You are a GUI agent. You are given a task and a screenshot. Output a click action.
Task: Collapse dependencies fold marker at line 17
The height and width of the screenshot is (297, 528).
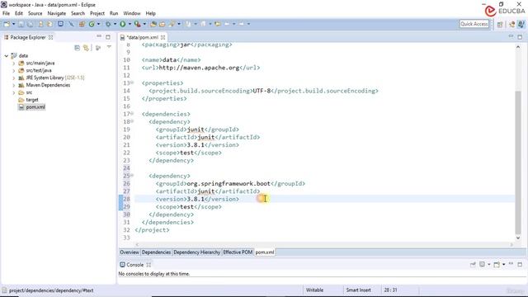point(132,114)
